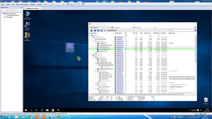This screenshot has width=212, height=119.
Task: Click the magnifier toolbar icon in System Explorer
Action: [x=98, y=30]
